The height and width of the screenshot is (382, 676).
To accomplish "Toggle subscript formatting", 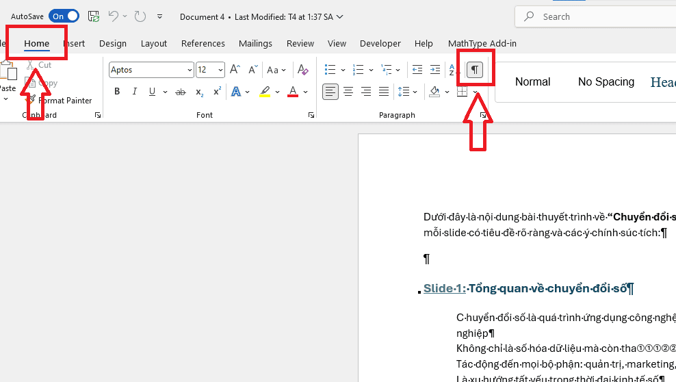I will coord(199,92).
